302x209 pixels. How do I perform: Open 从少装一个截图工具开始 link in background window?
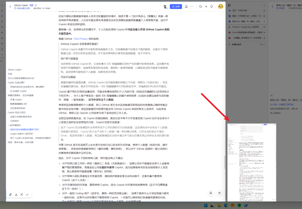282,104
